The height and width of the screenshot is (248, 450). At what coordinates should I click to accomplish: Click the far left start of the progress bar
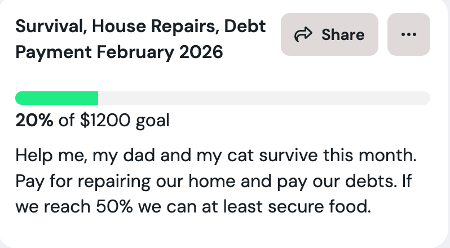(x=19, y=98)
